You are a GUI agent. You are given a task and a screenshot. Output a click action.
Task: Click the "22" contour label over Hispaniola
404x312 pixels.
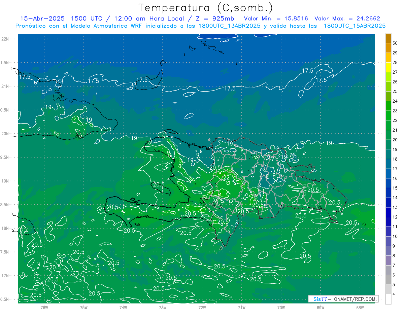pyautogui.click(x=227, y=177)
